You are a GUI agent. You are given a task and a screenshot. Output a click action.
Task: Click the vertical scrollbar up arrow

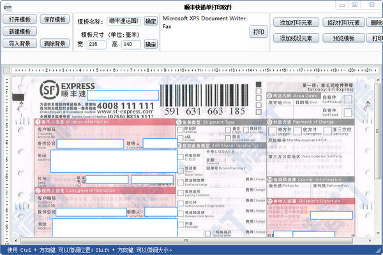pyautogui.click(x=378, y=80)
